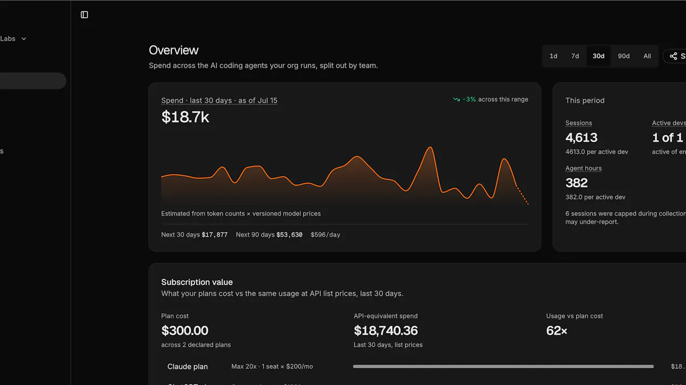Click the Next 90 days $53,630 forecast
The width and height of the screenshot is (686, 385).
coord(269,235)
